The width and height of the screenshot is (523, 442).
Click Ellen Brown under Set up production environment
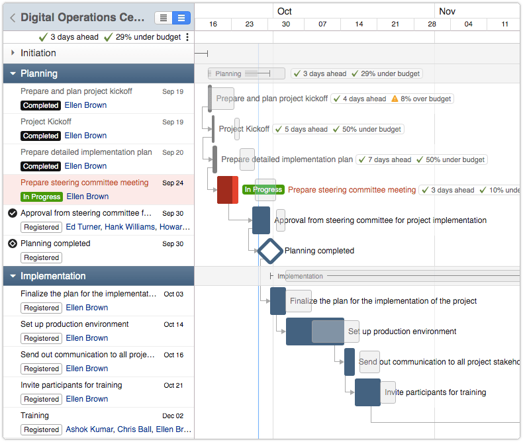[87, 338]
